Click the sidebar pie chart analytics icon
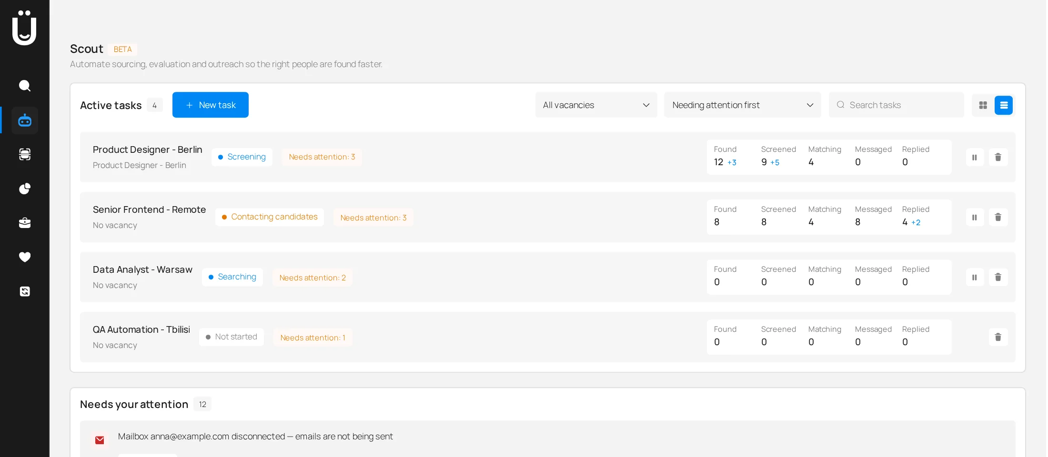The width and height of the screenshot is (1048, 457). pyautogui.click(x=25, y=189)
